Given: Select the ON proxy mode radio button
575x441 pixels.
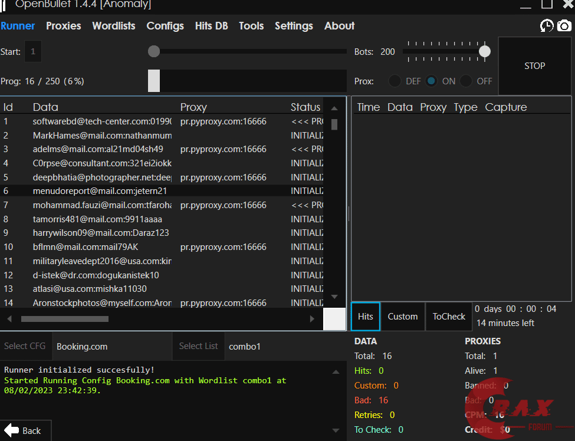Looking at the screenshot, I should (x=431, y=81).
